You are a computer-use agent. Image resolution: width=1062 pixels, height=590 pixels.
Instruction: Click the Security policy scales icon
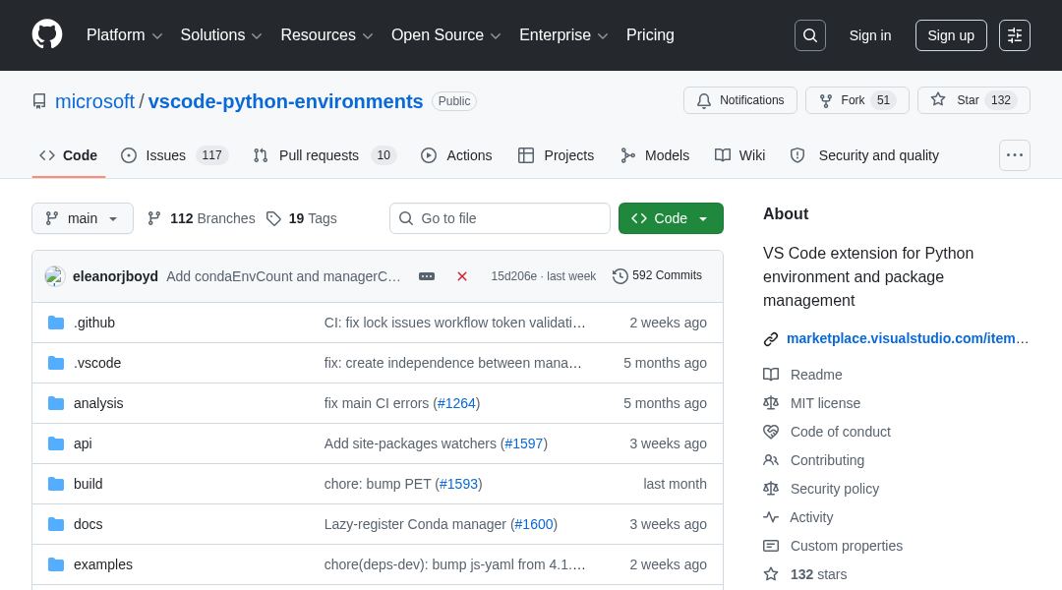[x=771, y=489]
